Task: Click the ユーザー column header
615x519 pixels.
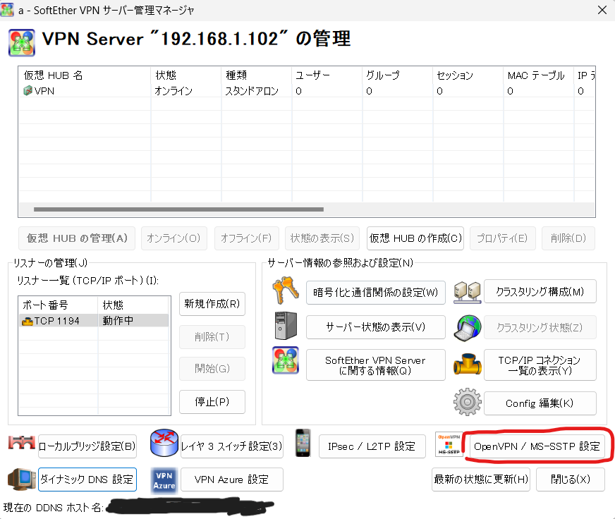Action: click(327, 75)
